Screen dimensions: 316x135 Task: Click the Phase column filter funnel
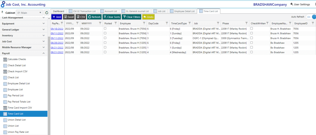tap(247, 23)
